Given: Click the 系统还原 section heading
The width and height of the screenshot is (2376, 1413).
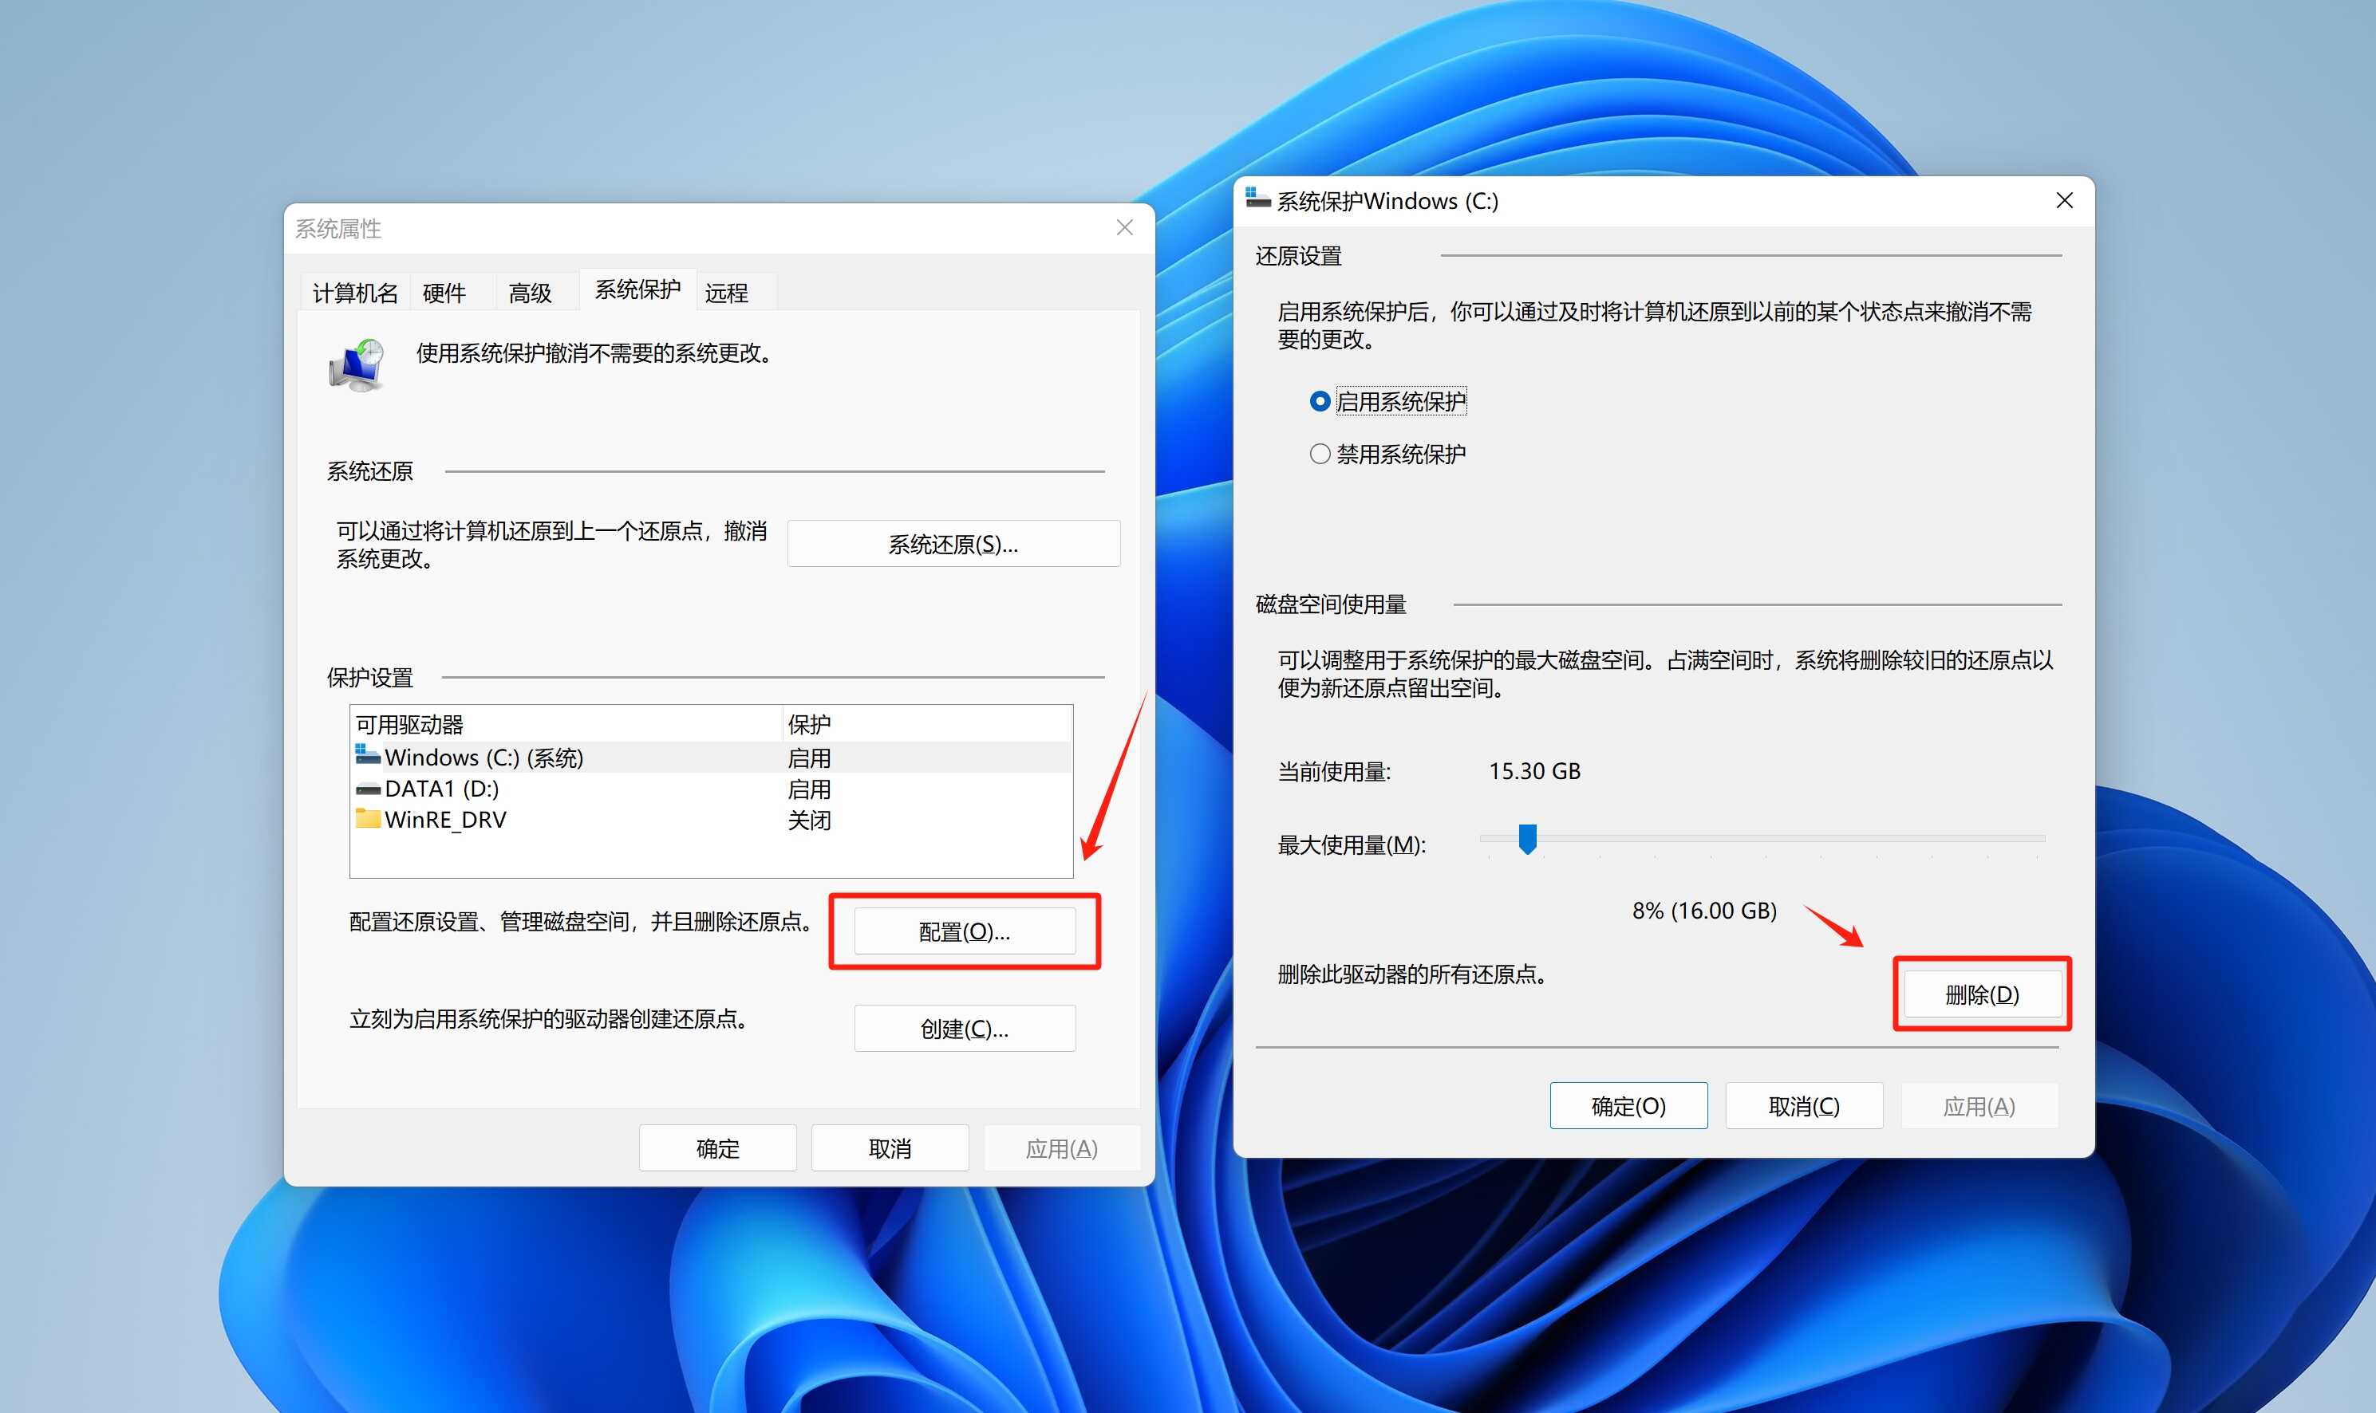Looking at the screenshot, I should coord(369,471).
